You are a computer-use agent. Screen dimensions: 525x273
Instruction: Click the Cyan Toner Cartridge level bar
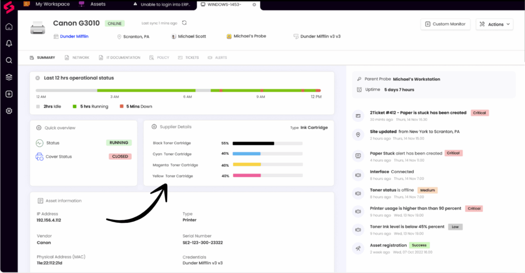pyautogui.click(x=268, y=154)
